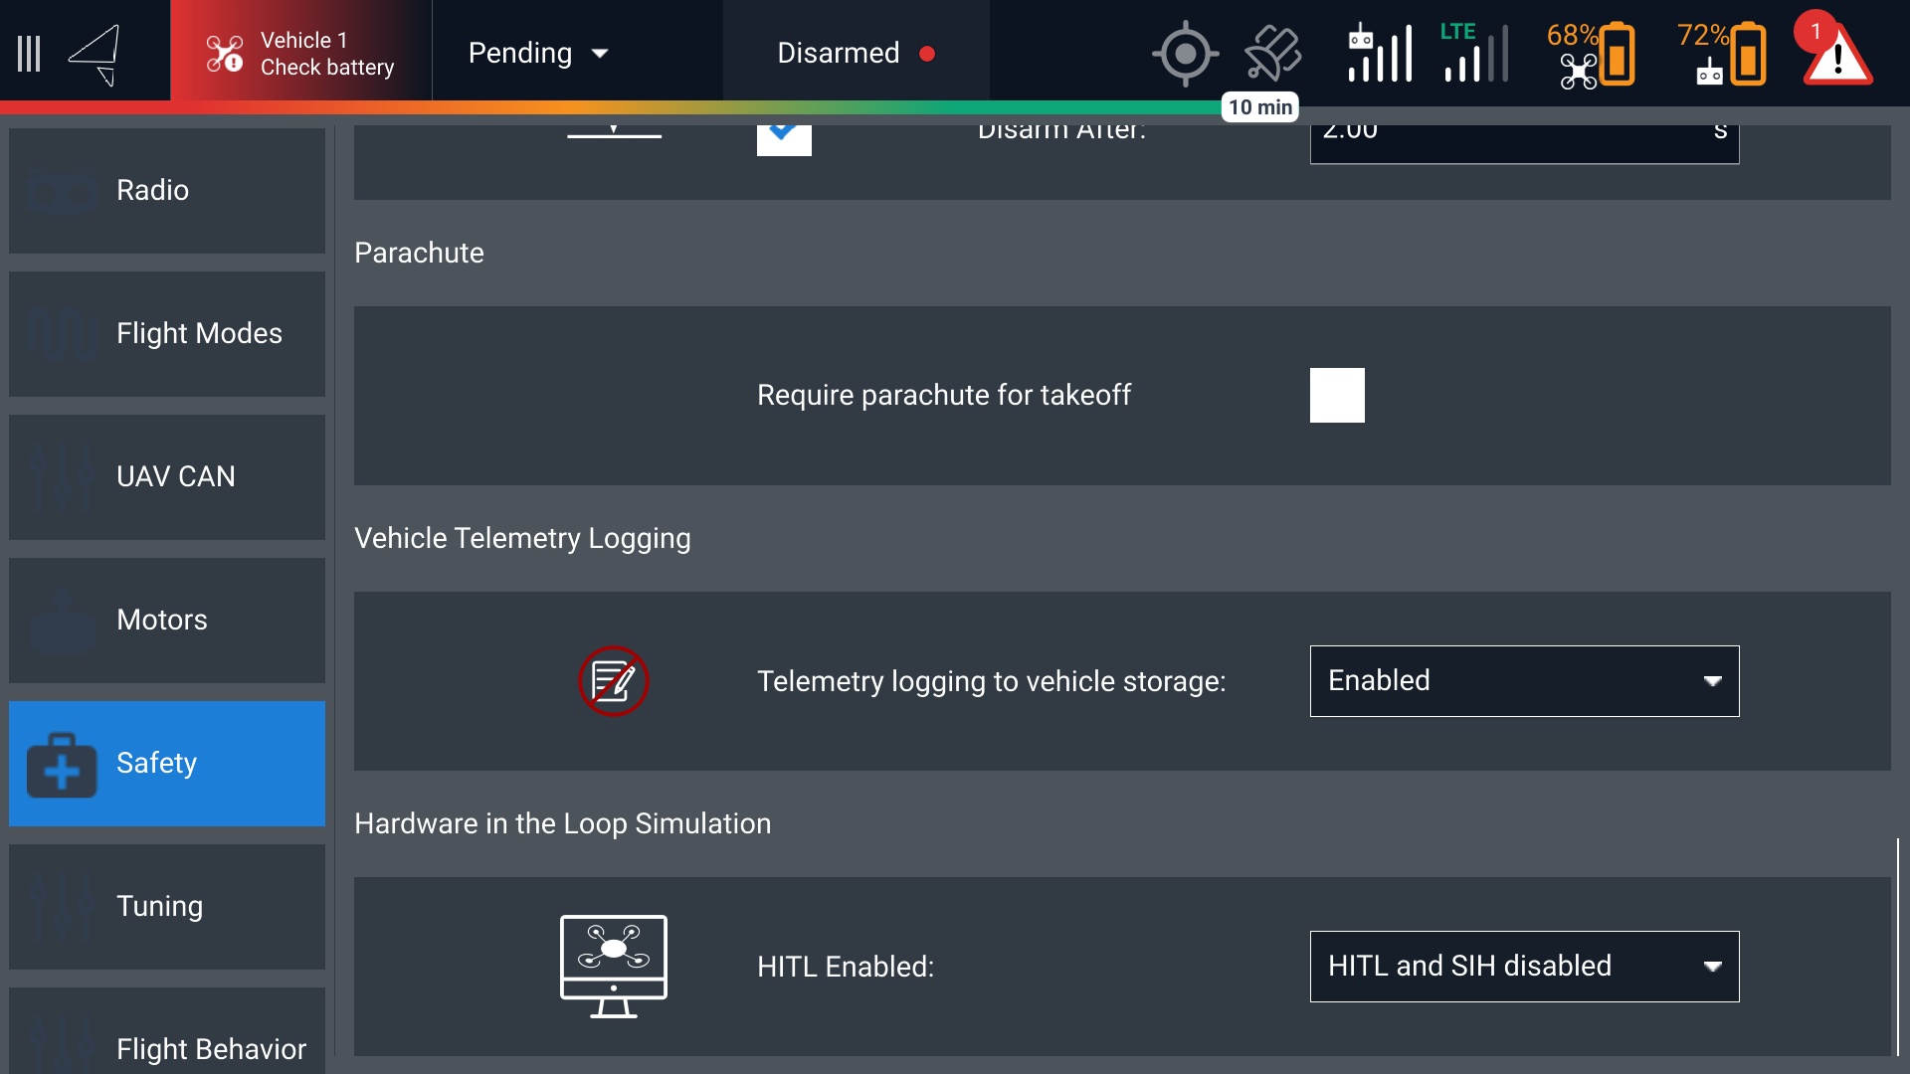The image size is (1910, 1074).
Task: Toggle the checked Disarm After checkbox
Action: 784,138
